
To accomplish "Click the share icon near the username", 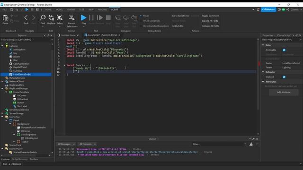I will click(x=287, y=9).
